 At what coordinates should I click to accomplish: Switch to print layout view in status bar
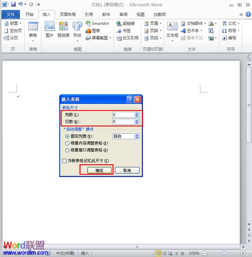pyautogui.click(x=158, y=253)
